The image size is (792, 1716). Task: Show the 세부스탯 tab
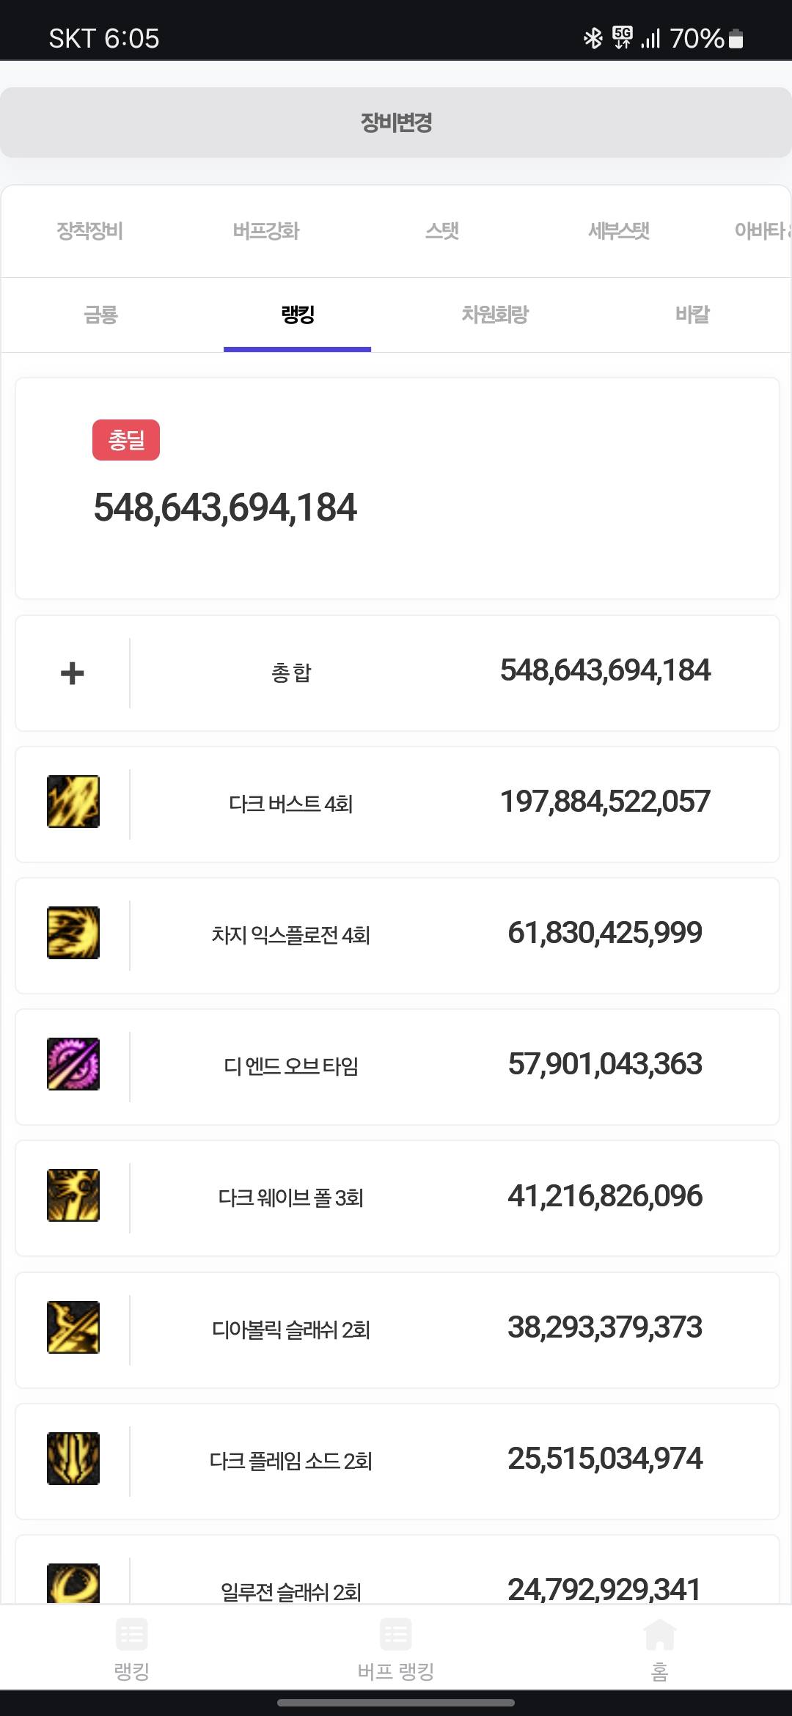[619, 231]
